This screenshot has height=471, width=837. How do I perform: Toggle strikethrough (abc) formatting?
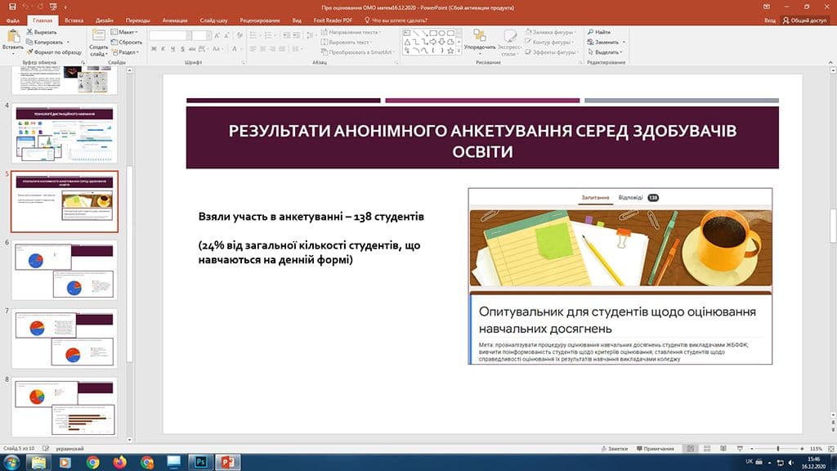192,49
